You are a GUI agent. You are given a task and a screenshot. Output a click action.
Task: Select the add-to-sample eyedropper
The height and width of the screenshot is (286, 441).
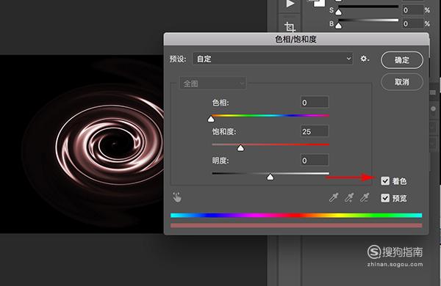point(349,197)
